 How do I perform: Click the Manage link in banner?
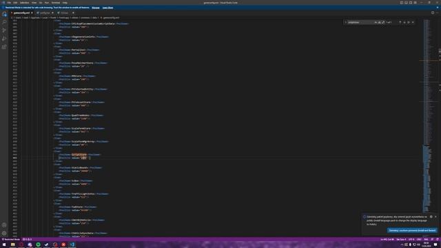96,8
